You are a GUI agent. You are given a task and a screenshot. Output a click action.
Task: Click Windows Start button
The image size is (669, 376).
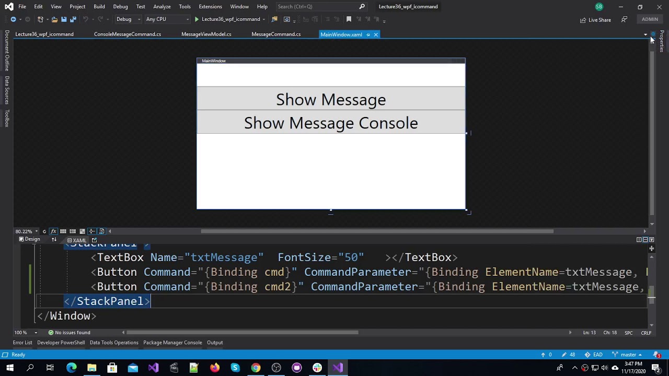tap(9, 368)
